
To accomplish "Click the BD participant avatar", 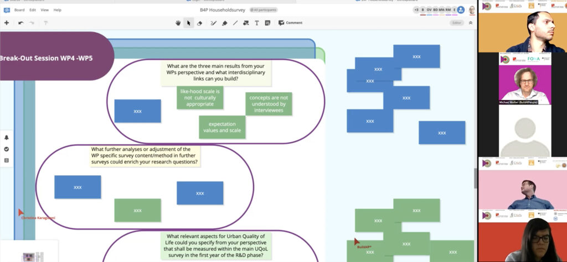I will (435, 10).
